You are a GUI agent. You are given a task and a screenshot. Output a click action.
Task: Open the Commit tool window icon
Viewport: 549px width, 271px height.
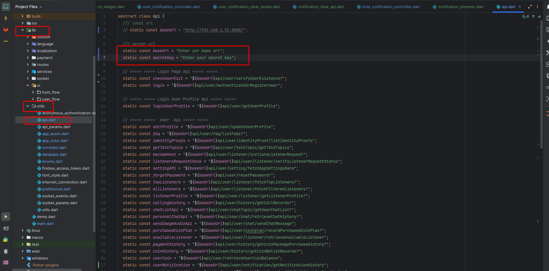(x=6, y=18)
